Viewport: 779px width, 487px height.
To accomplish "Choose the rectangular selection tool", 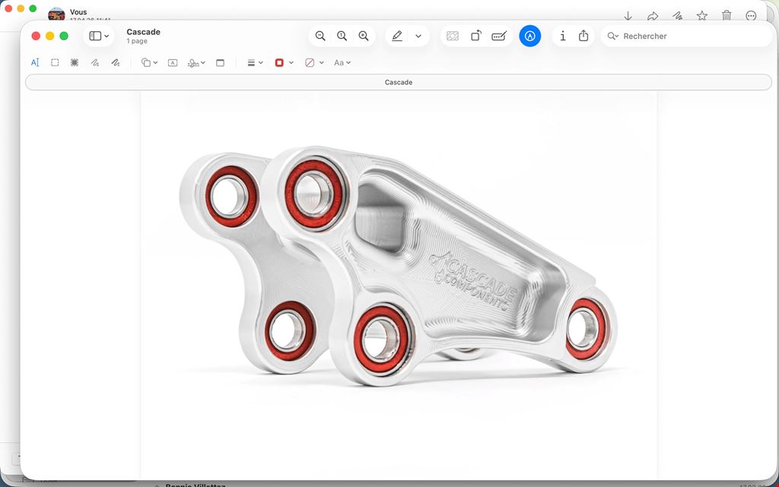I will point(55,62).
